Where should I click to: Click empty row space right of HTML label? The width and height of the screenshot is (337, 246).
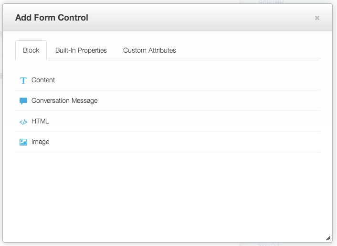coord(191,121)
